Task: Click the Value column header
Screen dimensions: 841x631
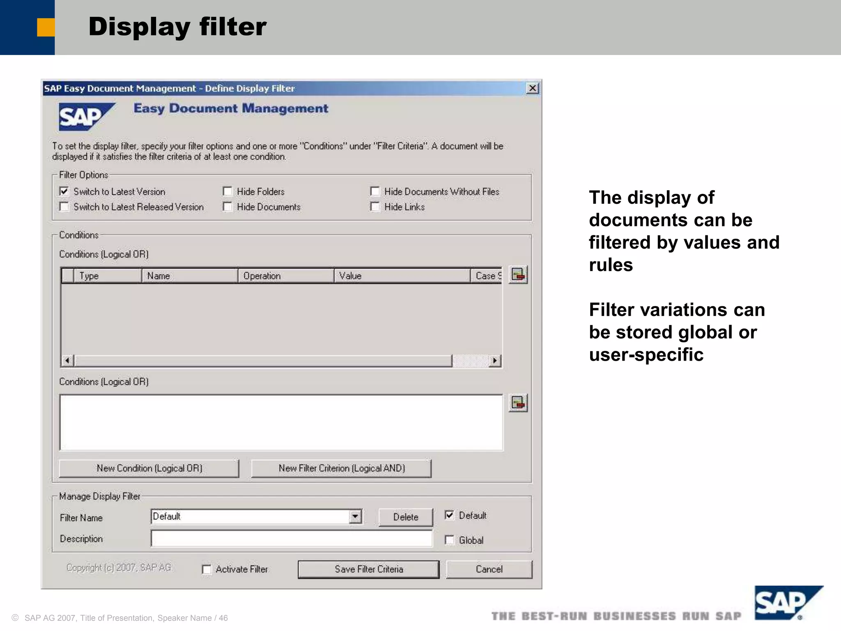Action: [402, 276]
